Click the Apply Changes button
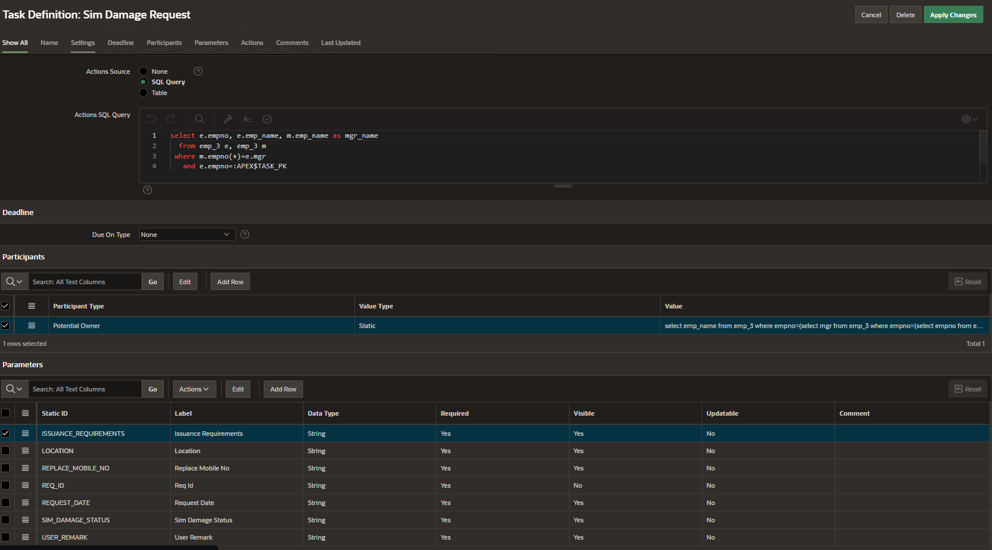Viewport: 992px width, 550px height. pos(953,15)
